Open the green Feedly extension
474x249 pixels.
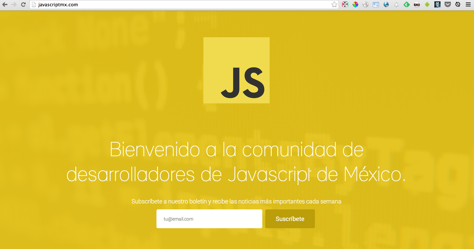407,4
